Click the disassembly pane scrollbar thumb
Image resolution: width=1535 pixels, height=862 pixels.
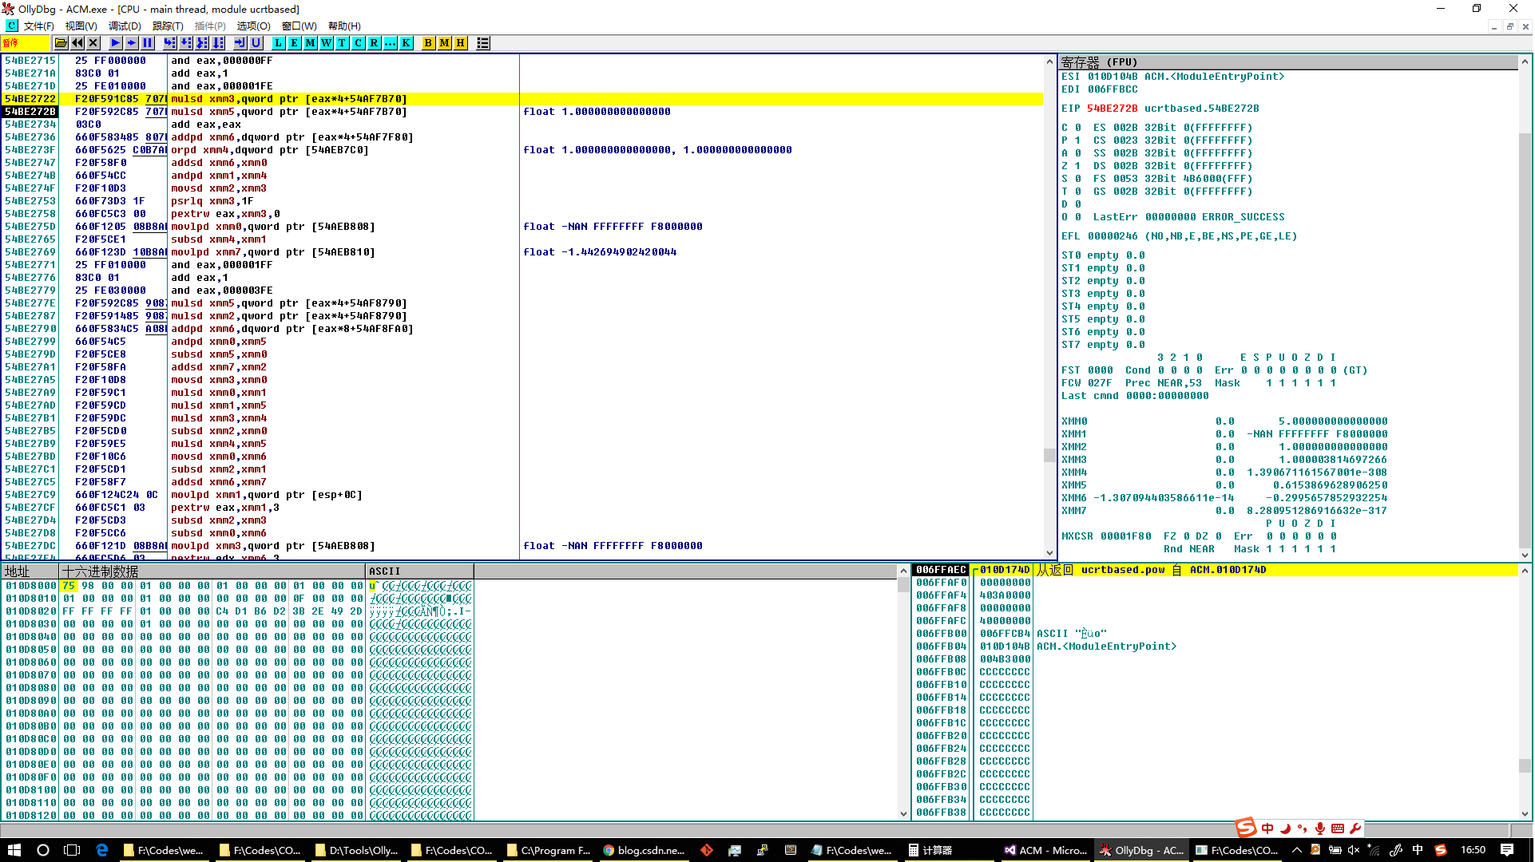point(1049,456)
